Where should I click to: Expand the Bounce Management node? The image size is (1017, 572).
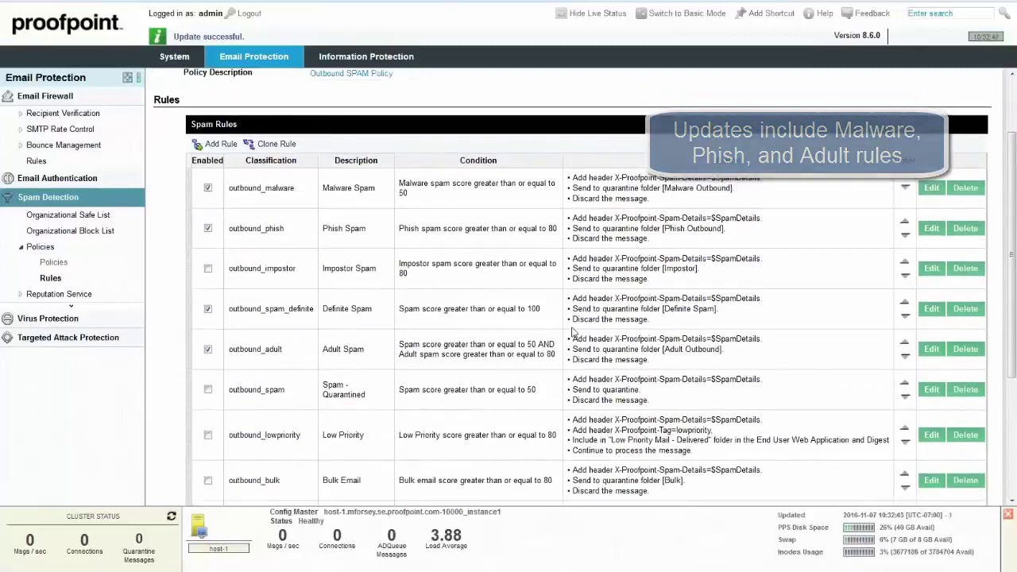pyautogui.click(x=21, y=145)
